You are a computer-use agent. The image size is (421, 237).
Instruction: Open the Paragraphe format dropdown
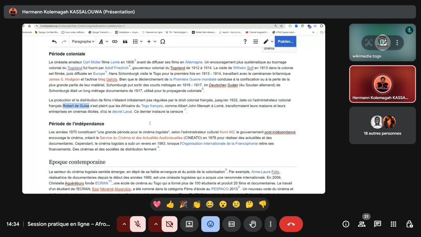(x=83, y=41)
